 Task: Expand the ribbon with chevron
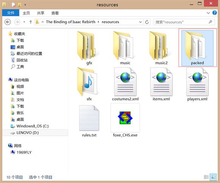tap(208, 13)
